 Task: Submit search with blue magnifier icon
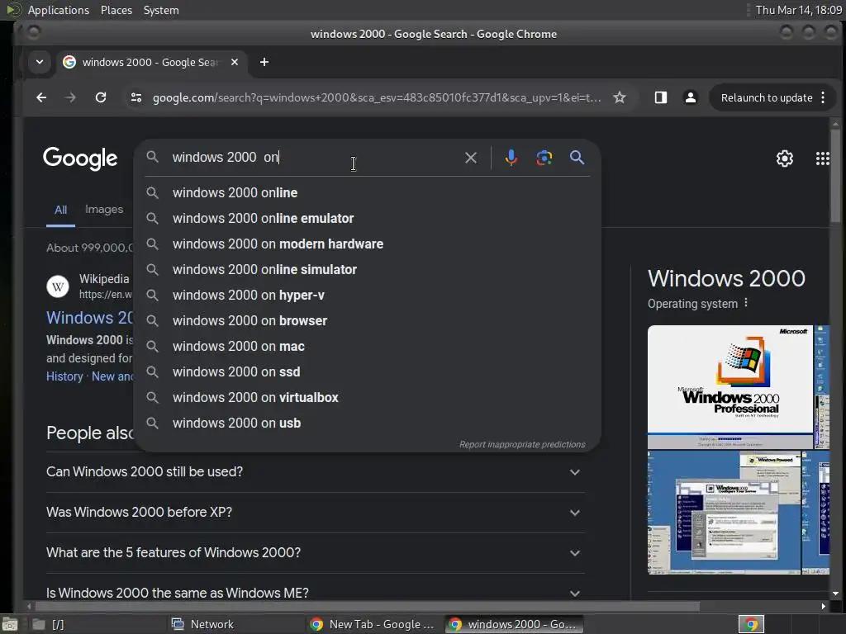pyautogui.click(x=577, y=158)
